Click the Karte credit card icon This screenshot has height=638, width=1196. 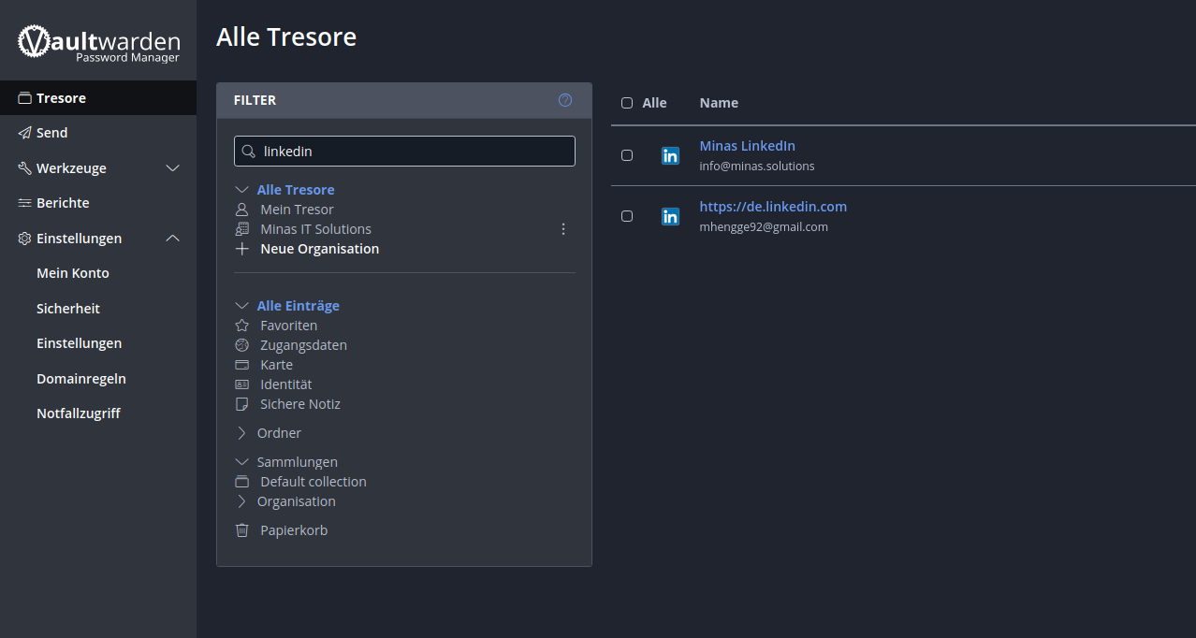pyautogui.click(x=242, y=365)
